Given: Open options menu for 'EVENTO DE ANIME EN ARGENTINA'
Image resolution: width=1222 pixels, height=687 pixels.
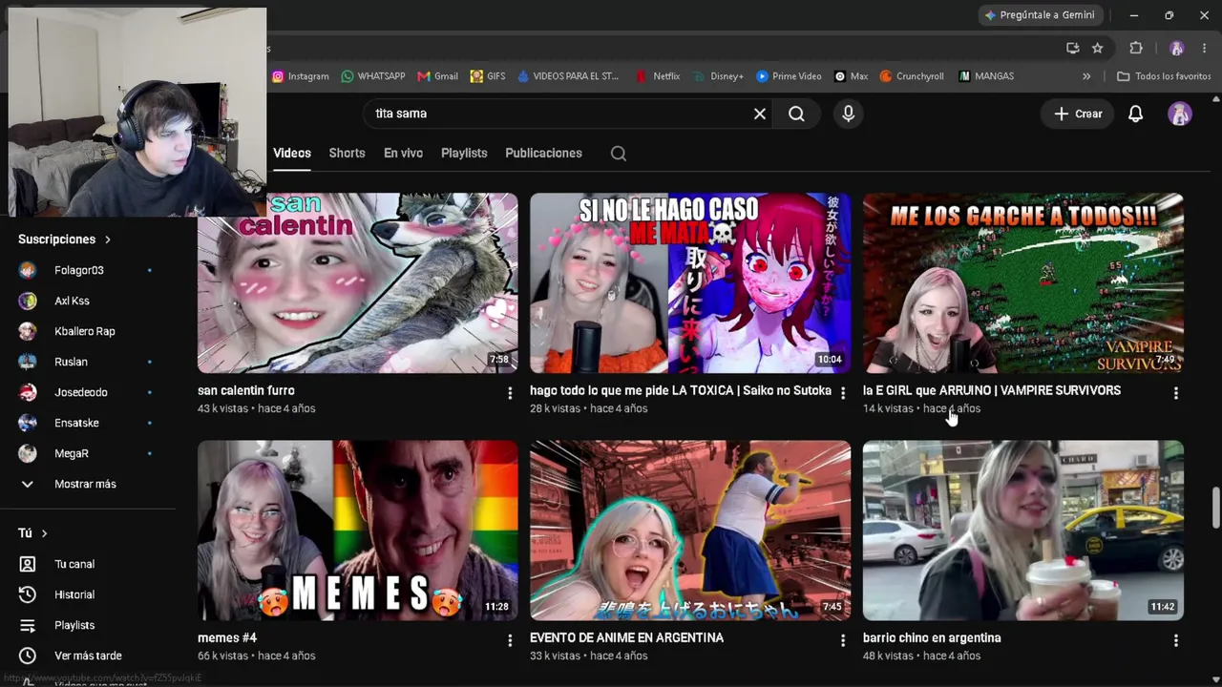Looking at the screenshot, I should pos(843,639).
